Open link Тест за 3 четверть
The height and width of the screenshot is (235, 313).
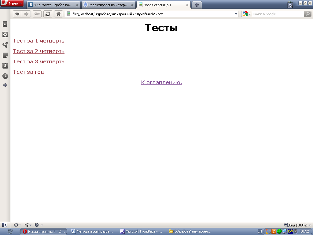click(x=39, y=62)
